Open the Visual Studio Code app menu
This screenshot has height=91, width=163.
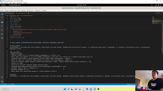tap(15, 5)
